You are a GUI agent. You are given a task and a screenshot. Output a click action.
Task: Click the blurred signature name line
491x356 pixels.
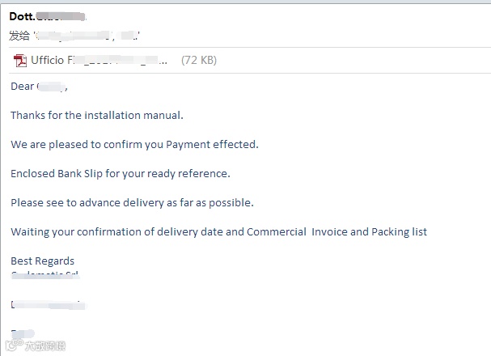tap(48, 305)
